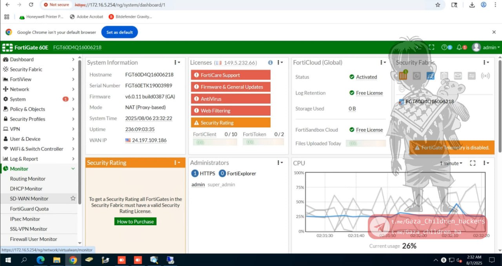Expand the CPU widget to fullscreen
Image resolution: width=502 pixels, height=266 pixels.
click(473, 163)
